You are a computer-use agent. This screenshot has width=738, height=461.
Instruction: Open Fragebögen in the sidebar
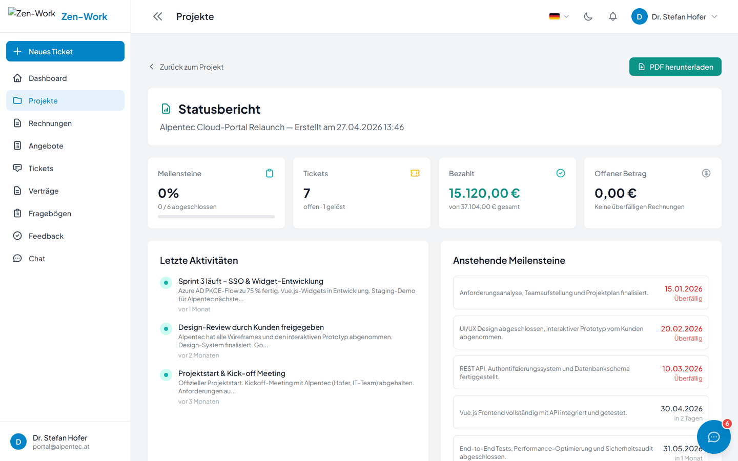(65, 213)
